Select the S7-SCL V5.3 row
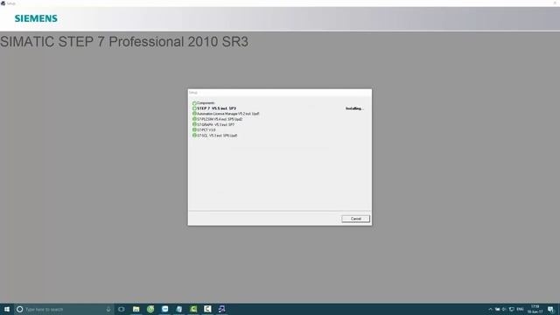This screenshot has width=560, height=315. [x=217, y=136]
